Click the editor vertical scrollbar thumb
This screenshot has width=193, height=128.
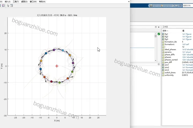click(155, 36)
